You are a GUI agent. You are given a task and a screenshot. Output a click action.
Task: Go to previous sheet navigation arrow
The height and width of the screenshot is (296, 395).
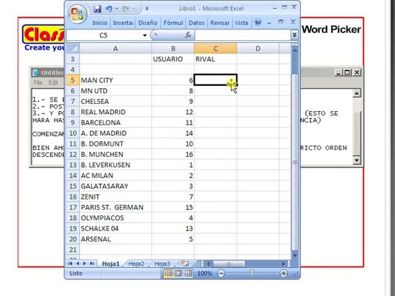point(78,264)
